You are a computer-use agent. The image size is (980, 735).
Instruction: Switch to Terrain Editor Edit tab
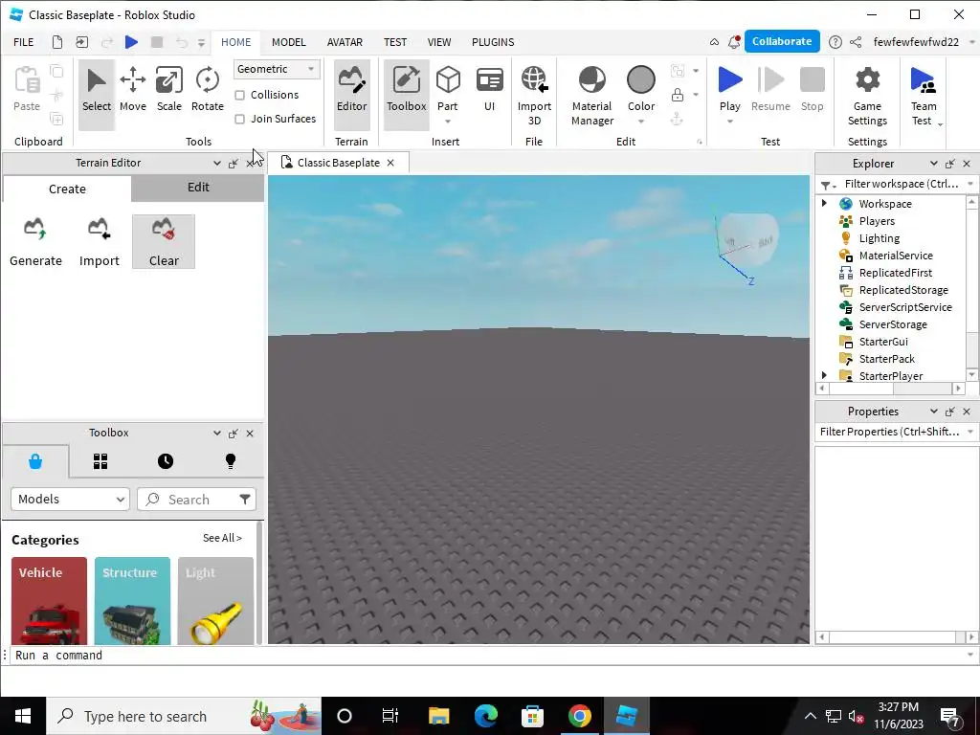pos(198,187)
